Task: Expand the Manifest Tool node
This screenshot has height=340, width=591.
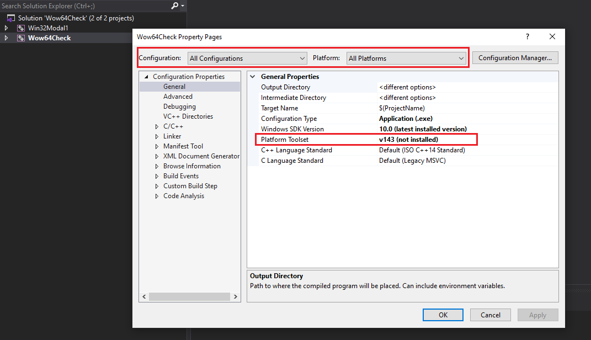Action: click(x=157, y=146)
